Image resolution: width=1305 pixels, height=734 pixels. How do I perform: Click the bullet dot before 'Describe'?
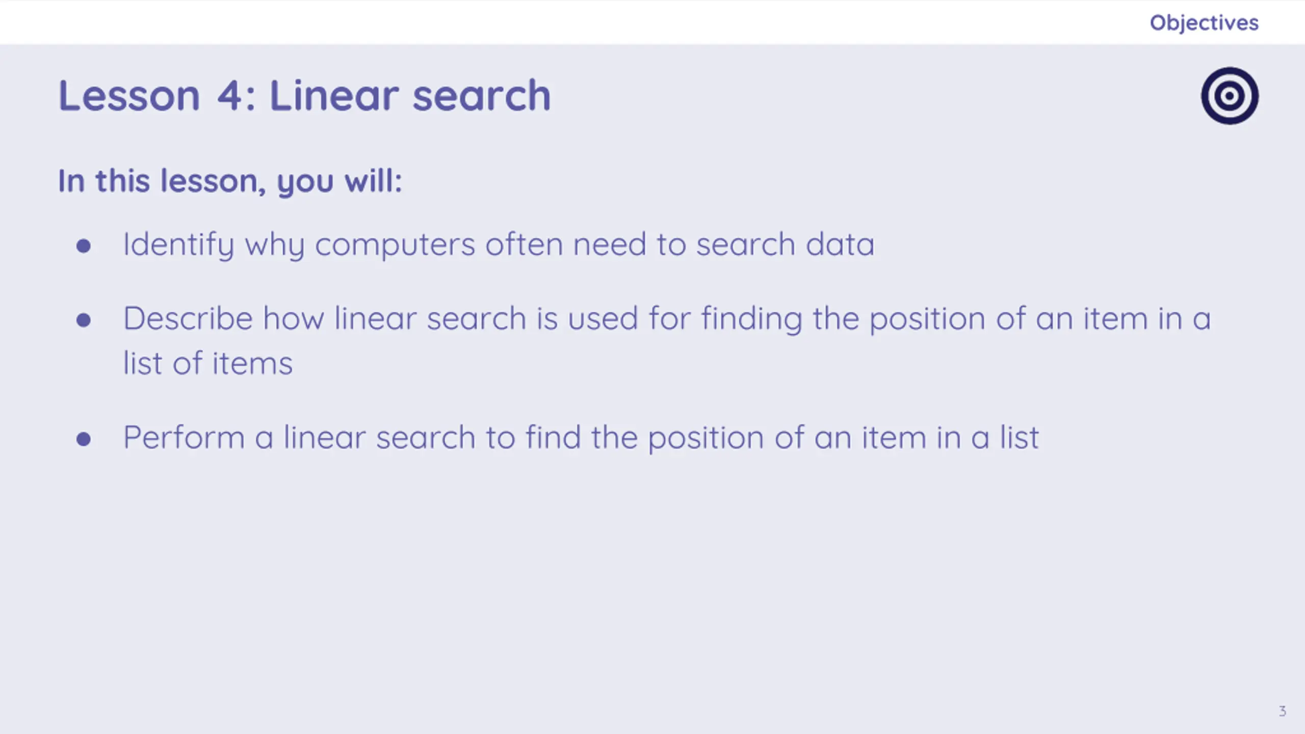click(84, 320)
